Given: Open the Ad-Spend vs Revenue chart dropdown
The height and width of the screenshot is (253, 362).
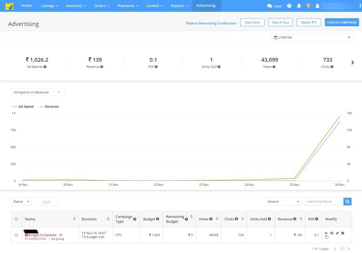Looking at the screenshot, I should 38,92.
